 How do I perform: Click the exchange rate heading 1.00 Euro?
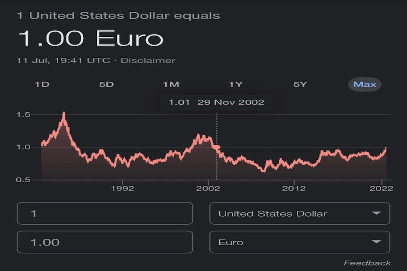(90, 38)
